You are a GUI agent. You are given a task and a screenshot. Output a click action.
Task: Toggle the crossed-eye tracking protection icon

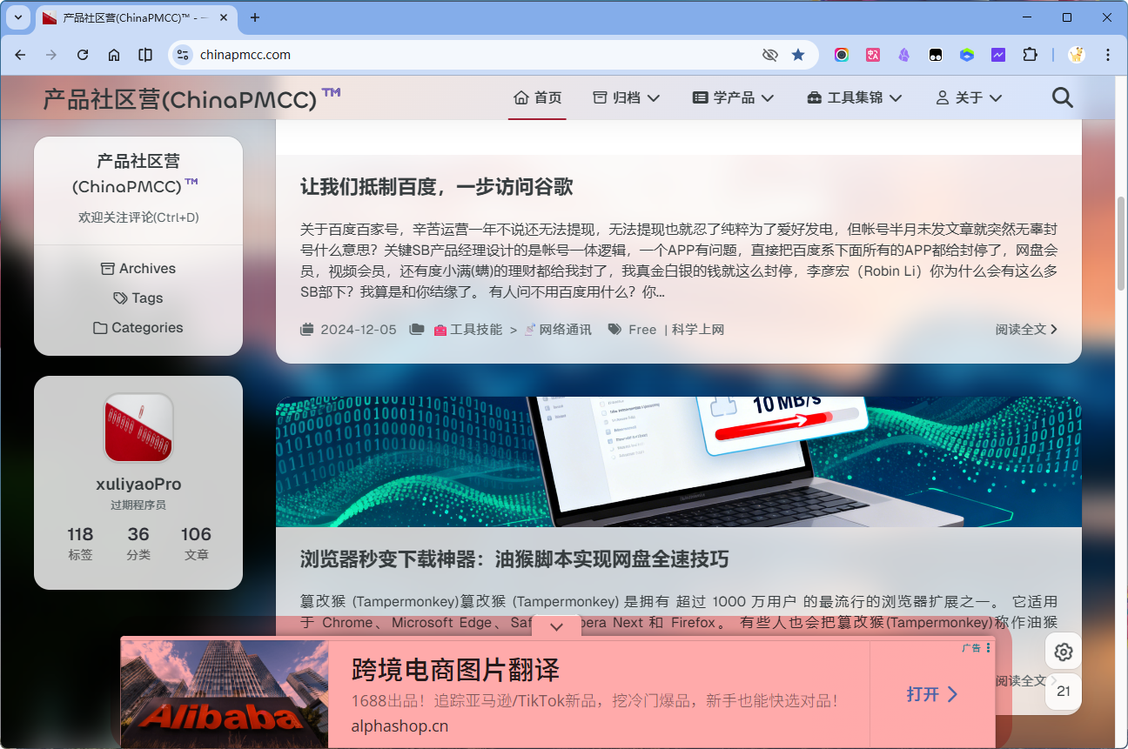point(769,55)
